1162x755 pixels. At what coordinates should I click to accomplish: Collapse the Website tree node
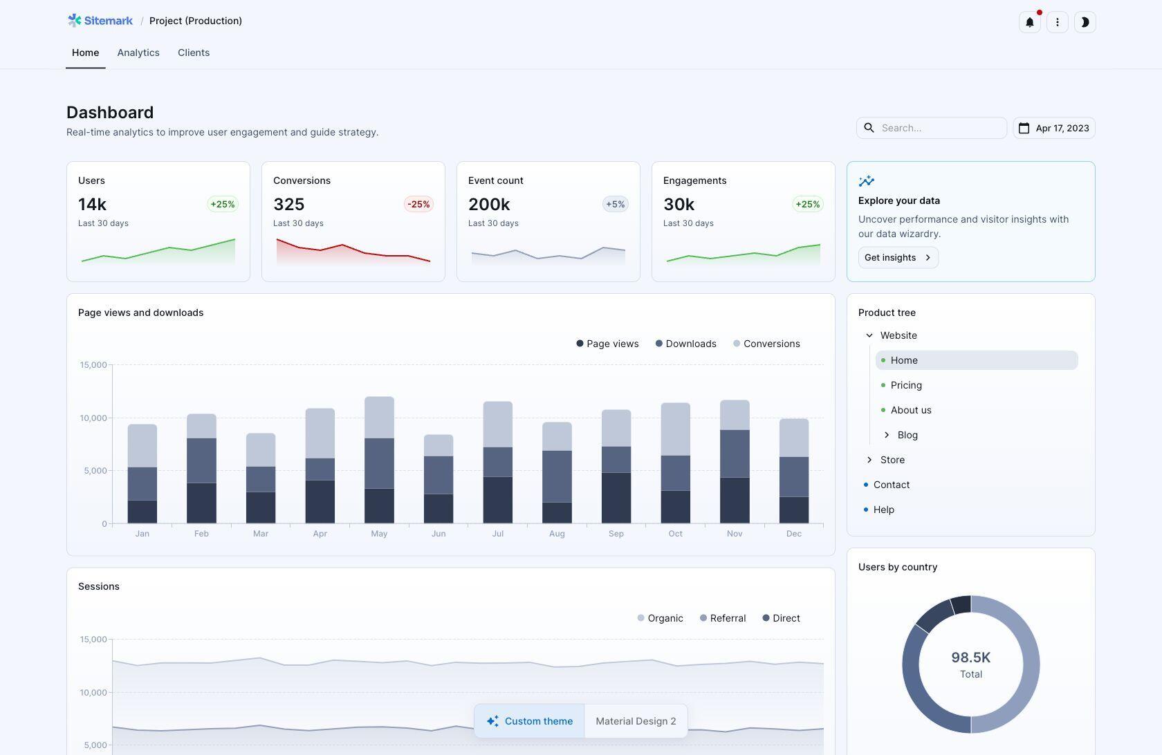869,335
